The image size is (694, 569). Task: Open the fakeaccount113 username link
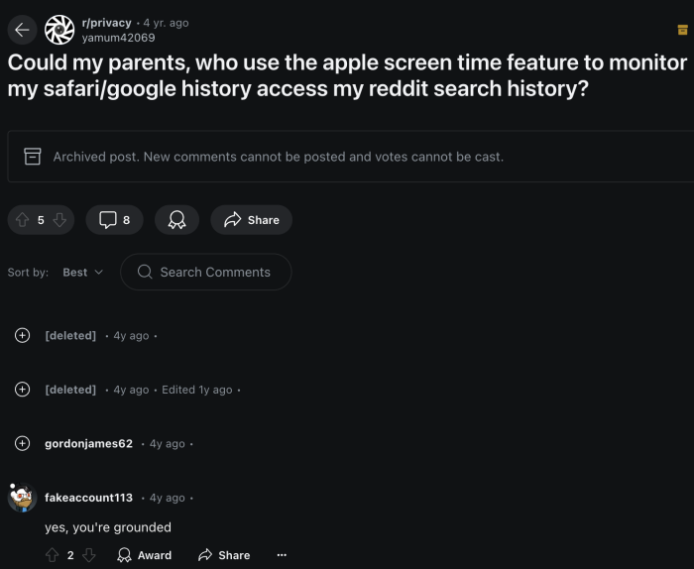88,498
